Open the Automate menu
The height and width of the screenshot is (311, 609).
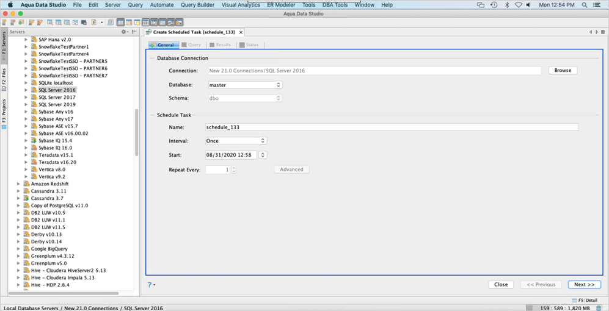162,5
